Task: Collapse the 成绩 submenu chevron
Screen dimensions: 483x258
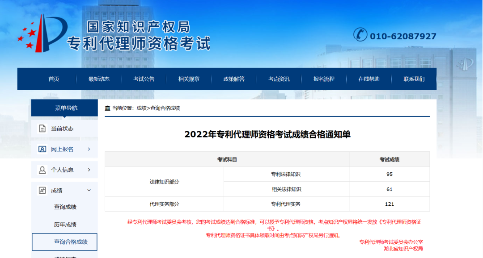Action: tap(89, 190)
